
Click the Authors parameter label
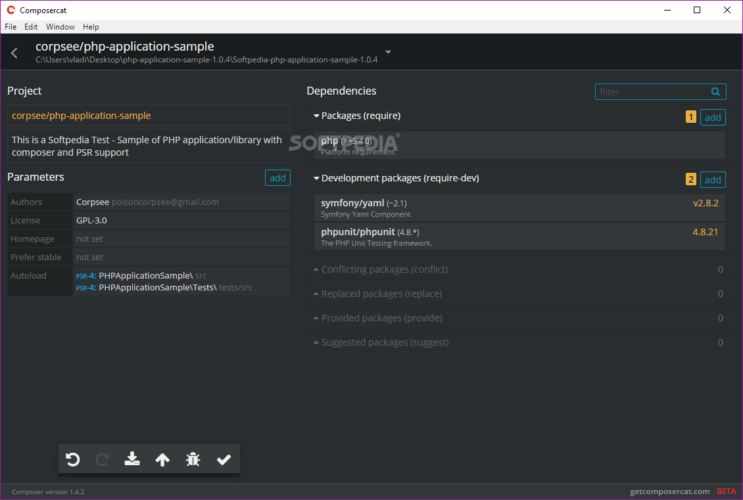pos(26,202)
